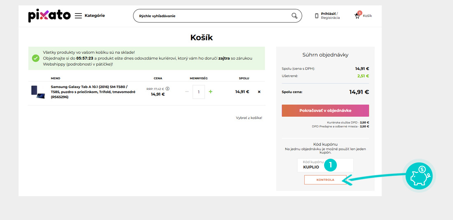Click the Ušetrené value 2,51 €
Viewport: 453px width, 220px height.
(x=364, y=76)
